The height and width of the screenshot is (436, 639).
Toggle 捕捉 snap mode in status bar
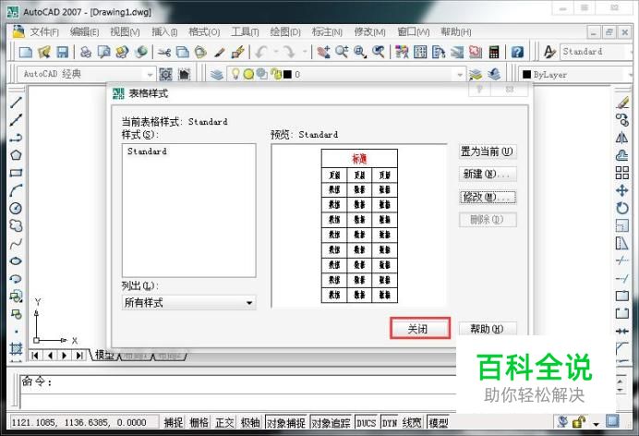(174, 422)
